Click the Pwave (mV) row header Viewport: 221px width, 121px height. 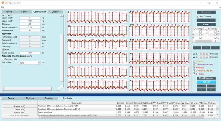coord(20,106)
